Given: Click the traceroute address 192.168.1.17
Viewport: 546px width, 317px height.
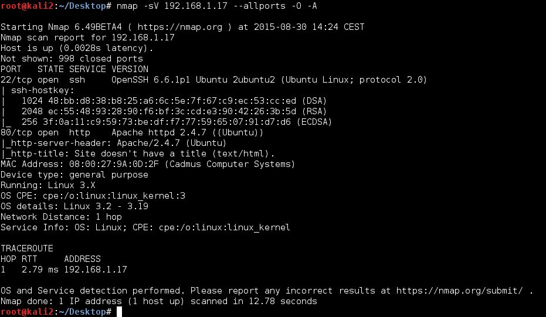Looking at the screenshot, I should (96, 270).
